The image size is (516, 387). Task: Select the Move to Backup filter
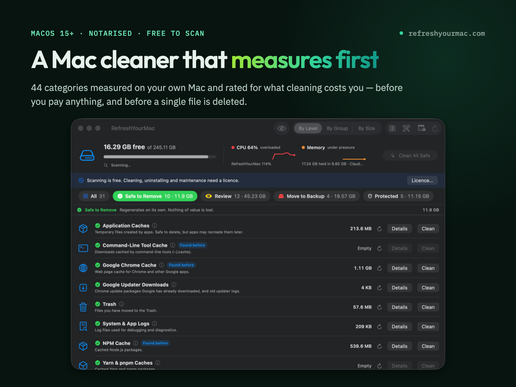coord(317,196)
